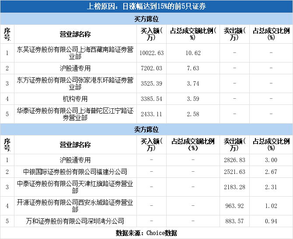Click buyer row 东吴证券股份有限公司上海西藏南路证券营业部
Screen dimensions: 293x239
pyautogui.click(x=75, y=53)
